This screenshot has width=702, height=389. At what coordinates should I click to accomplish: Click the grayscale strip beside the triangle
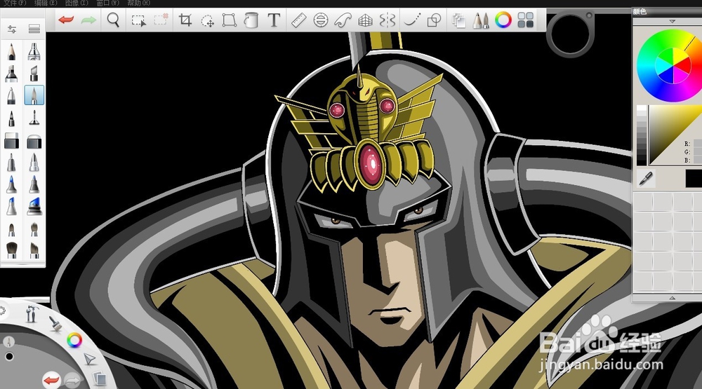[642, 135]
